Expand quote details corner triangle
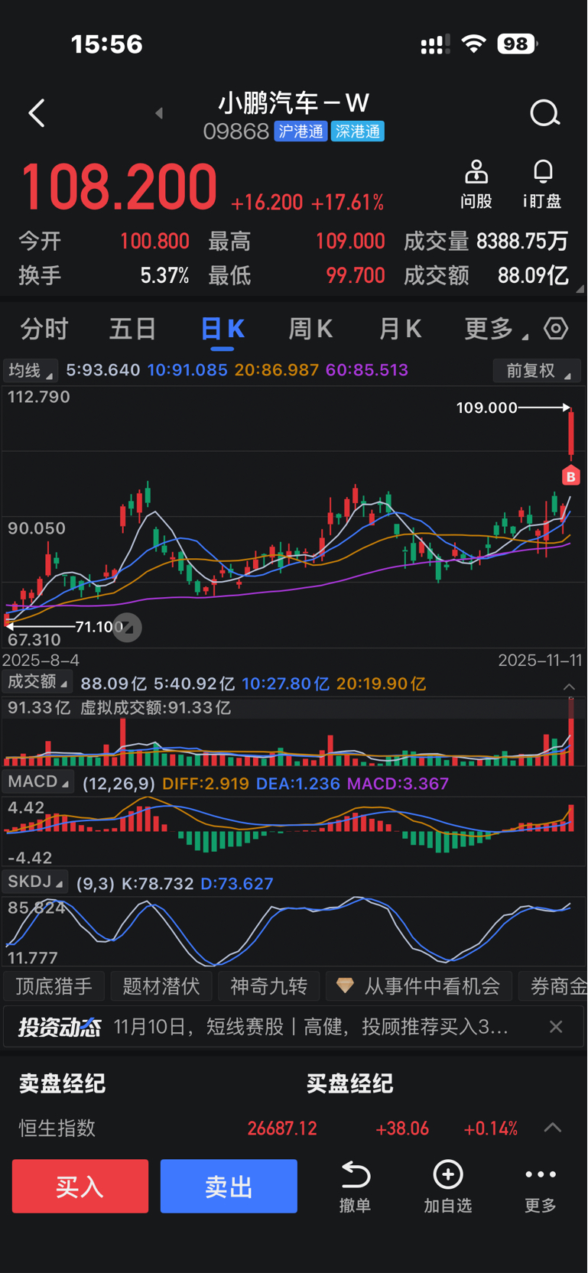The width and height of the screenshot is (588, 1273). [580, 288]
